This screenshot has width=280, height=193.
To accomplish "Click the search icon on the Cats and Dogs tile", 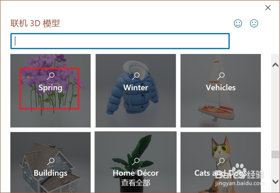I will (x=221, y=161).
